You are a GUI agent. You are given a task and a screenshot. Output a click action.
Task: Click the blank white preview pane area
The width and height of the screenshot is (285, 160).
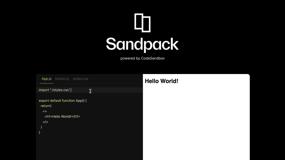coord(196,123)
